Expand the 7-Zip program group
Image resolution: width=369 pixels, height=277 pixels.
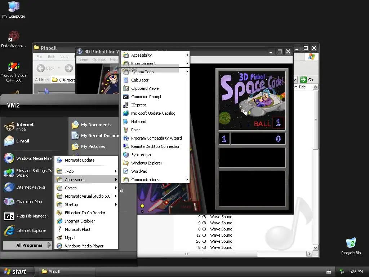pyautogui.click(x=86, y=171)
